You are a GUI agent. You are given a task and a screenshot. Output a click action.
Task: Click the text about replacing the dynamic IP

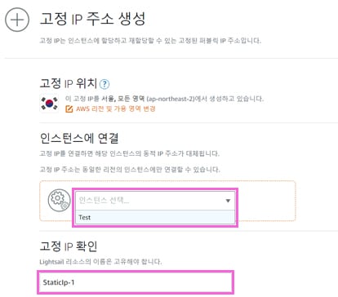(130, 153)
